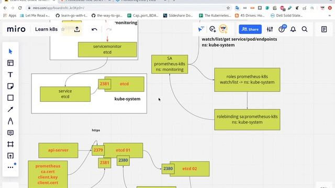Open the Upload tool in left toolbar
335x188 pixels.
(x=10, y=156)
